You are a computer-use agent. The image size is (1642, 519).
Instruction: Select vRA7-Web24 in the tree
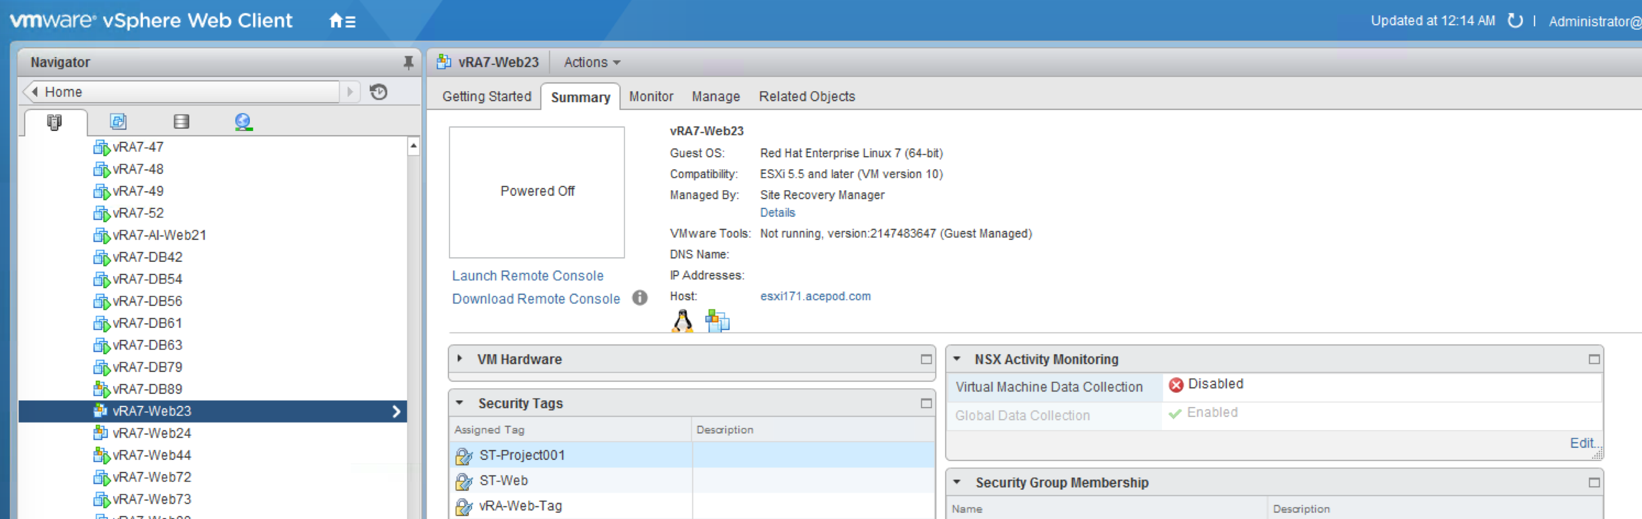(x=152, y=433)
